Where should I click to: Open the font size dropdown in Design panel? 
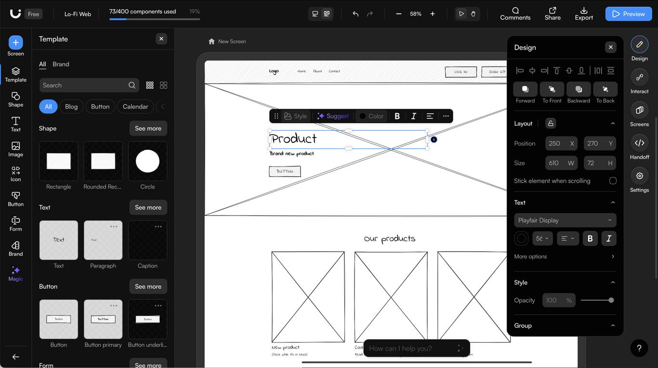[x=542, y=238]
